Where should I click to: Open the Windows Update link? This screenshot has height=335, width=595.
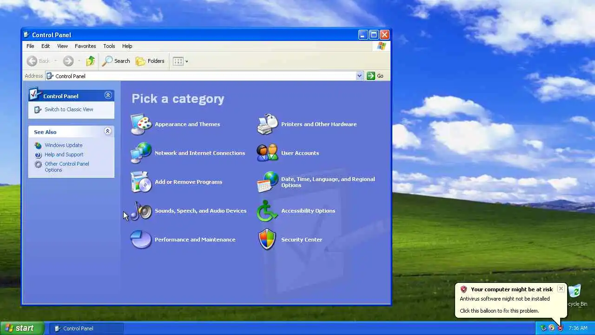64,145
